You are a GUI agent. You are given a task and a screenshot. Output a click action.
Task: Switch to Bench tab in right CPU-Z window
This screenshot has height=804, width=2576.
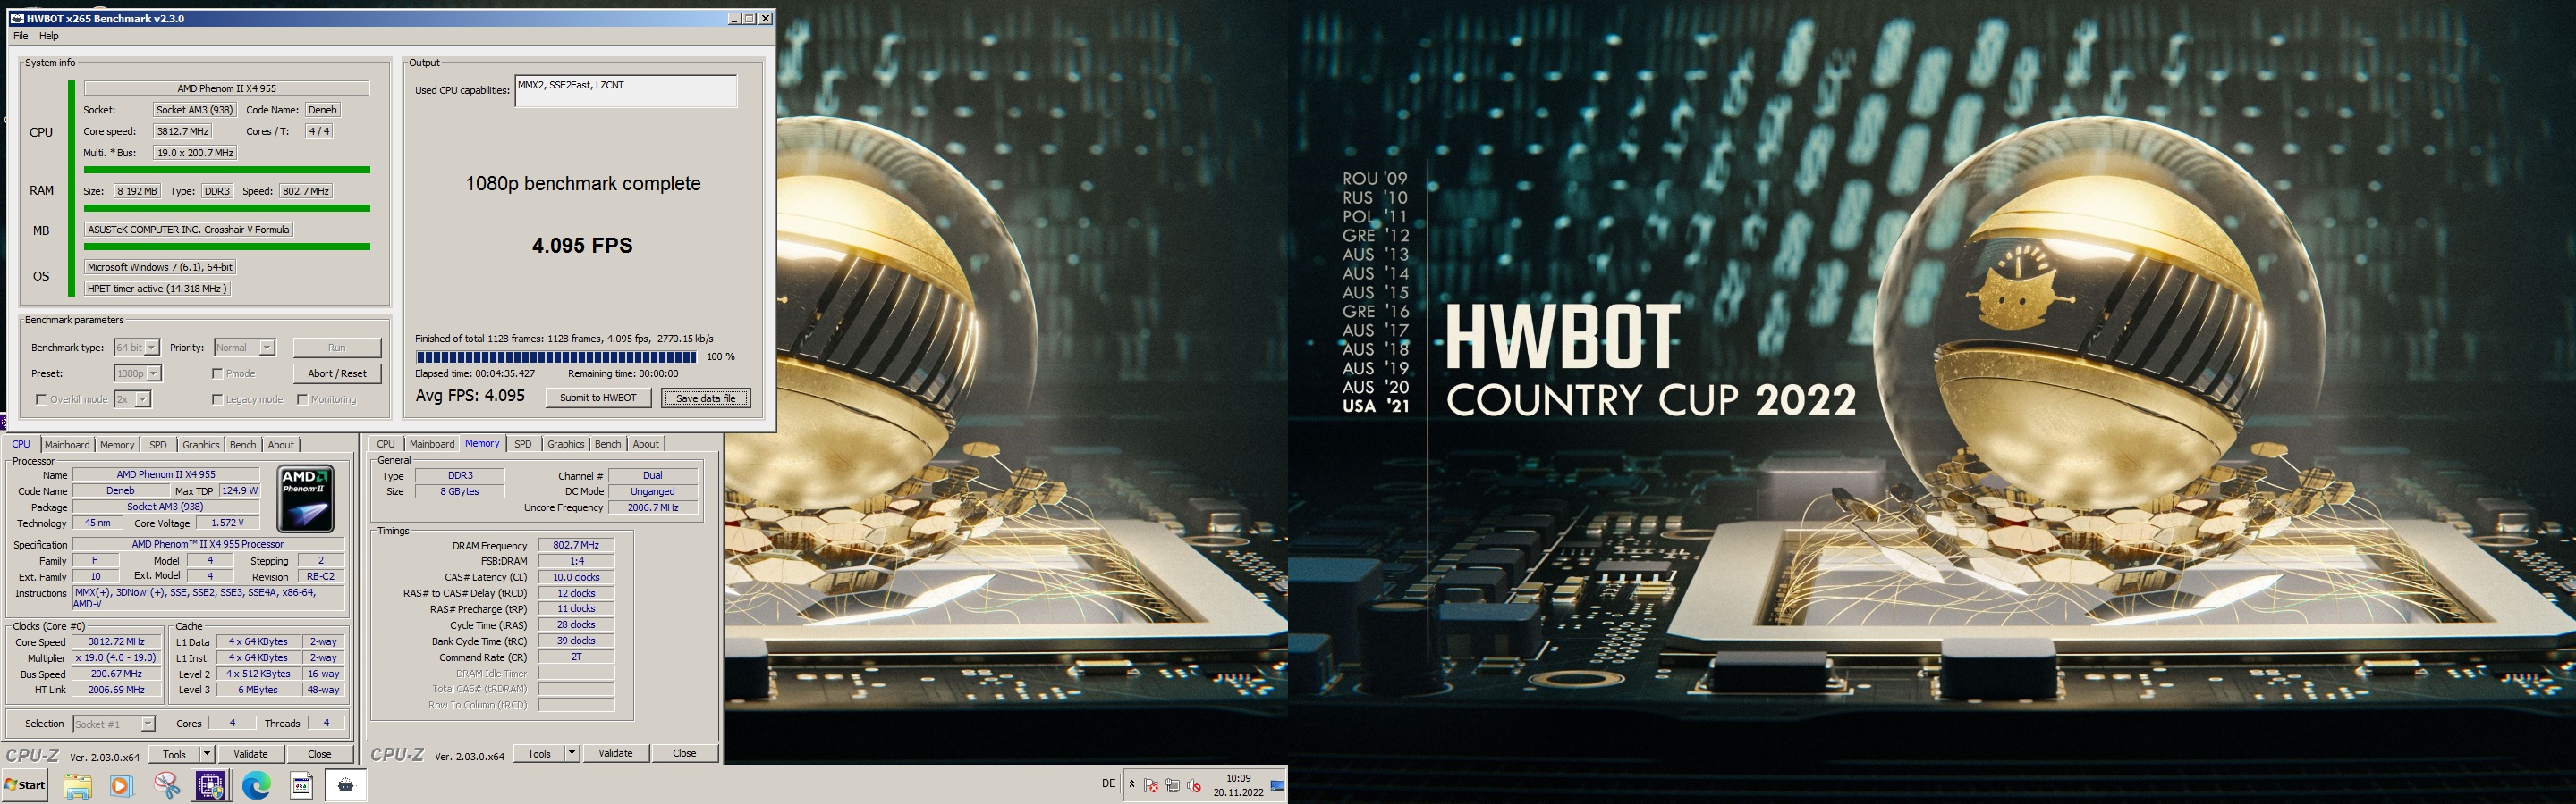point(608,445)
